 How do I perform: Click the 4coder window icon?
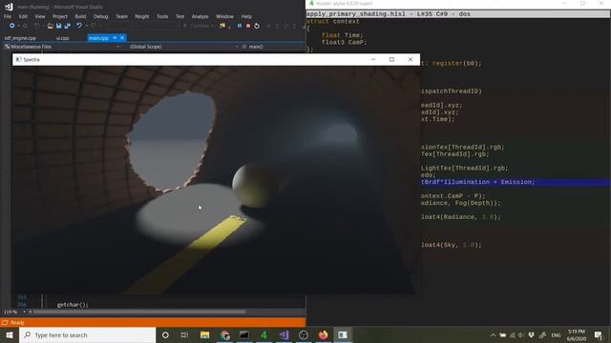point(311,4)
